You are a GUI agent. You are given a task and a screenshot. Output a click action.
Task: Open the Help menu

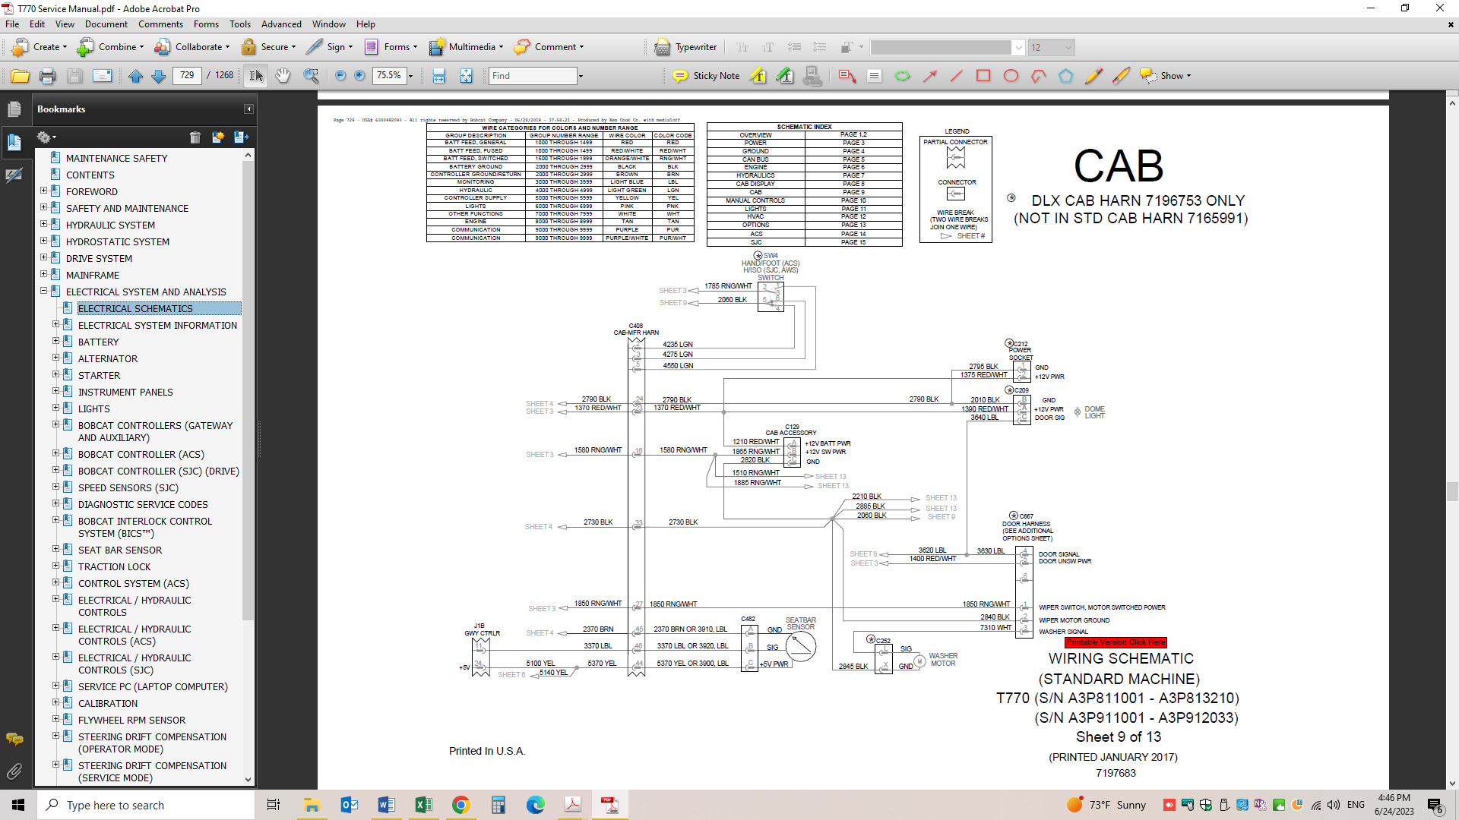pos(366,24)
